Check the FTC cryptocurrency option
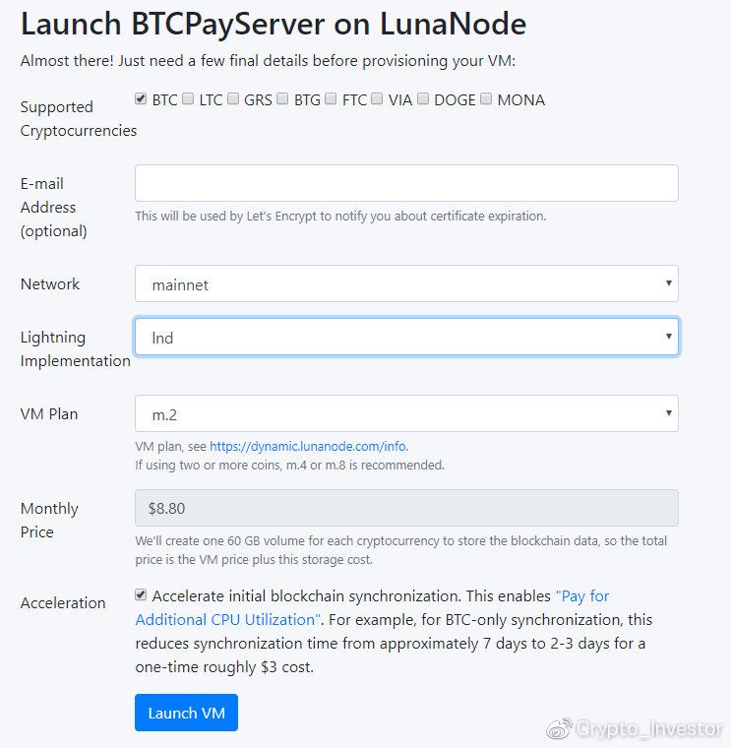 click(x=332, y=98)
